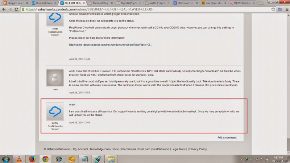Reload the current page

16,9
